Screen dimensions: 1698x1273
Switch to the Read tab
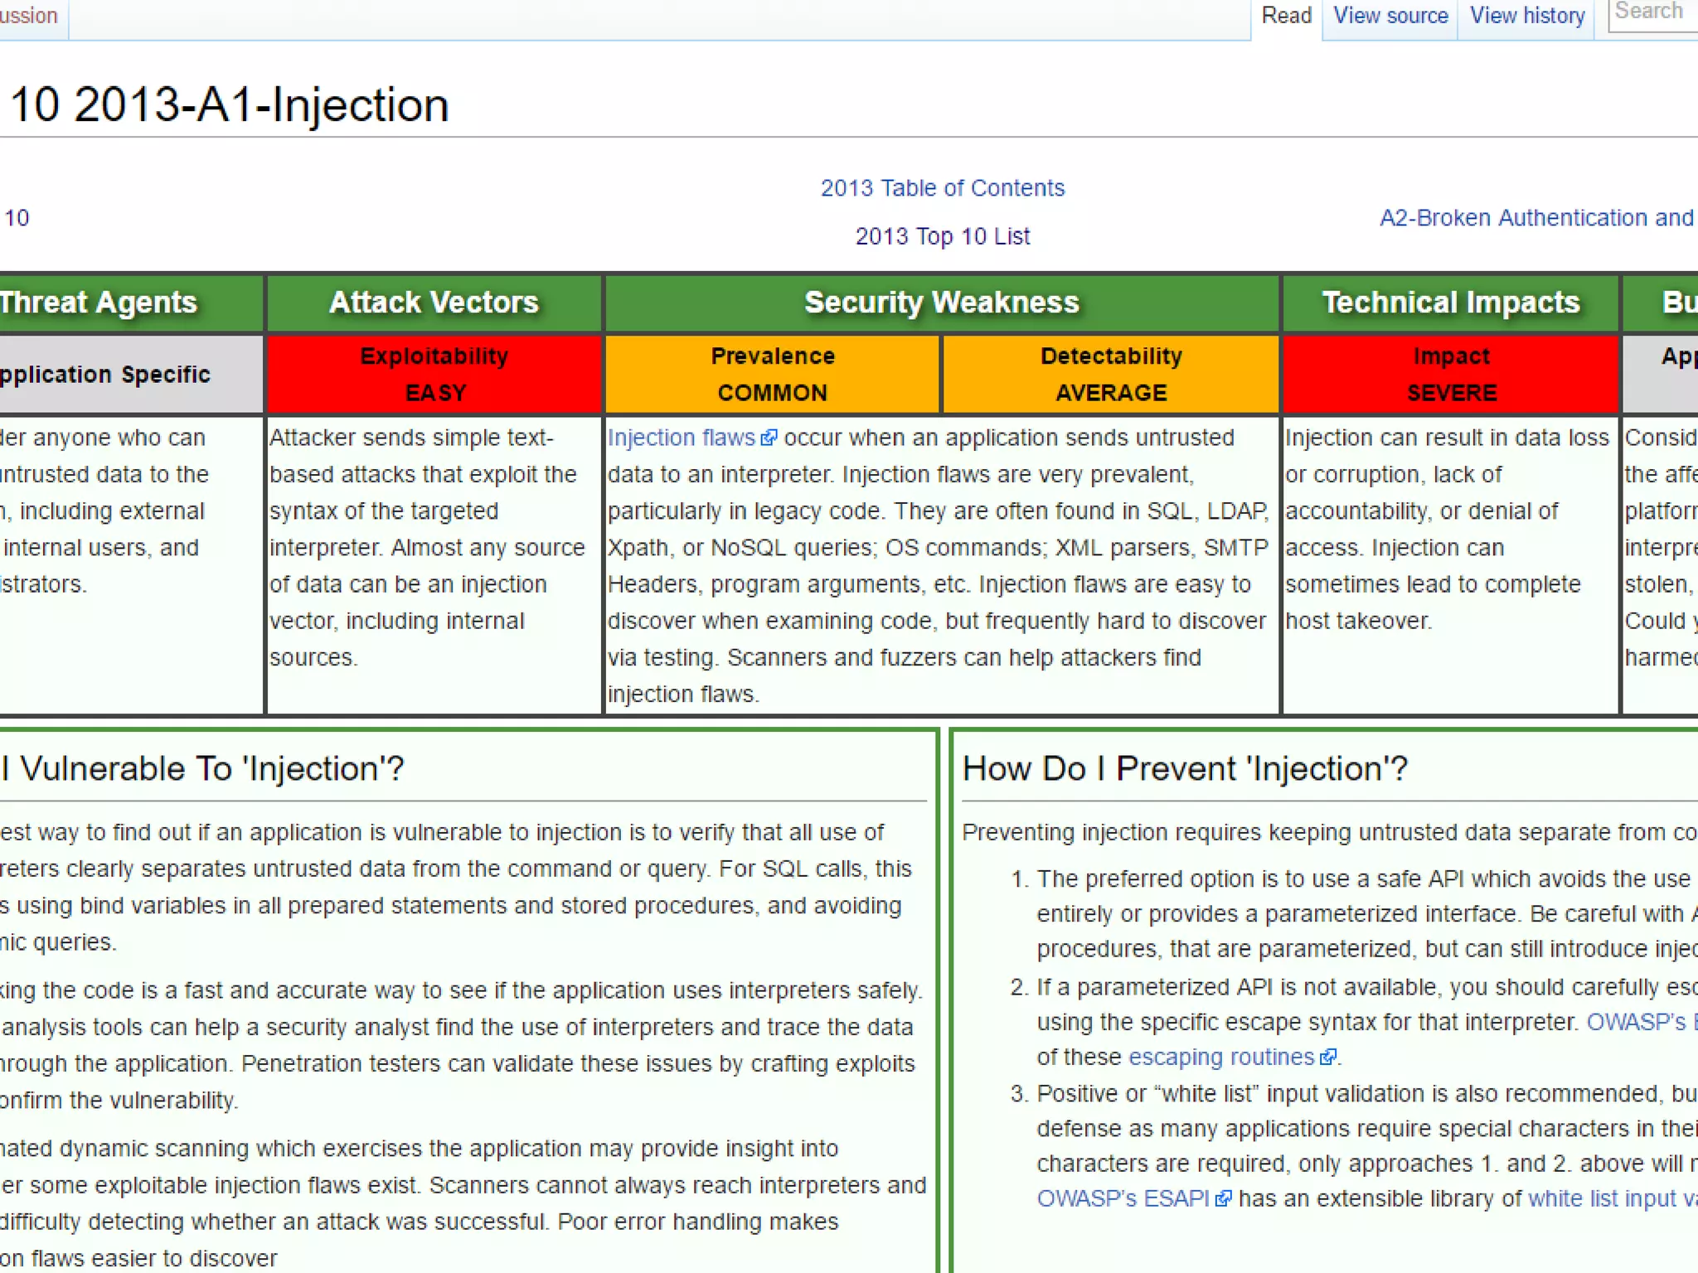[1286, 16]
